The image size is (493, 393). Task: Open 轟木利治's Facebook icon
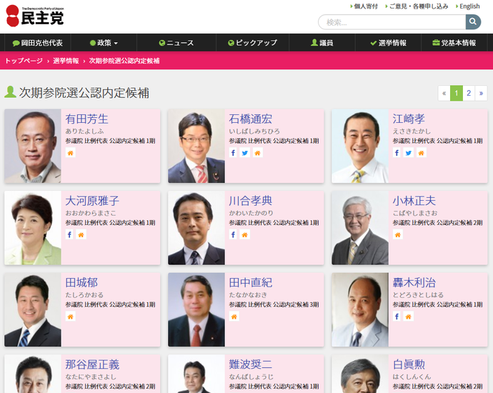point(397,317)
